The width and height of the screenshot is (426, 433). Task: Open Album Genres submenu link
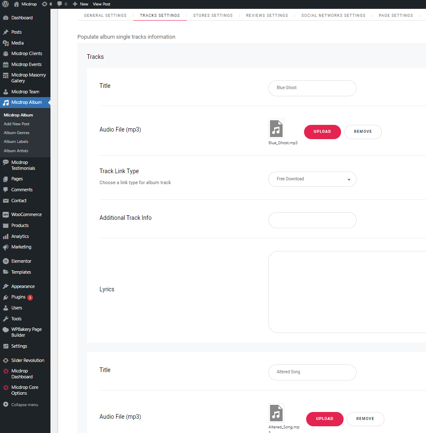tap(16, 133)
